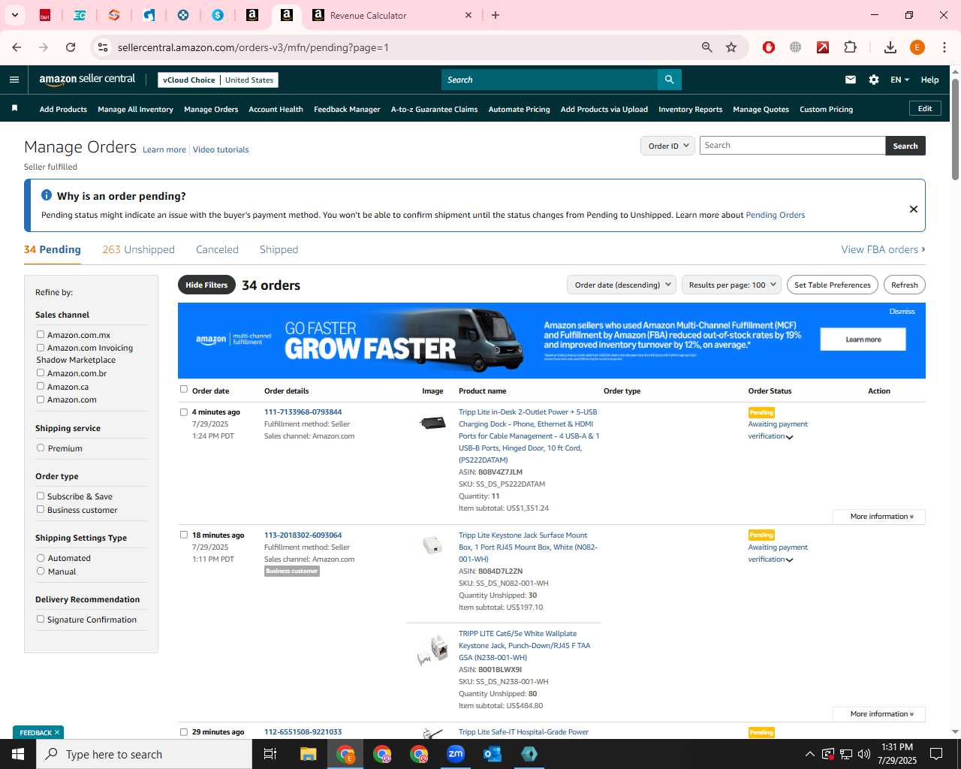Open Windows Start menu
The width and height of the screenshot is (961, 769).
[18, 754]
